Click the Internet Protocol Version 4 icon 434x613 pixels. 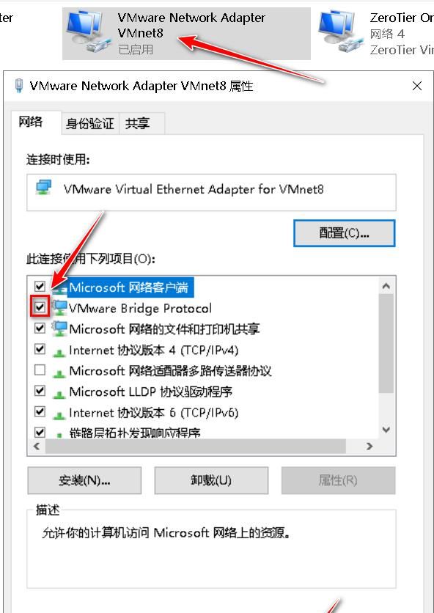pyautogui.click(x=59, y=352)
